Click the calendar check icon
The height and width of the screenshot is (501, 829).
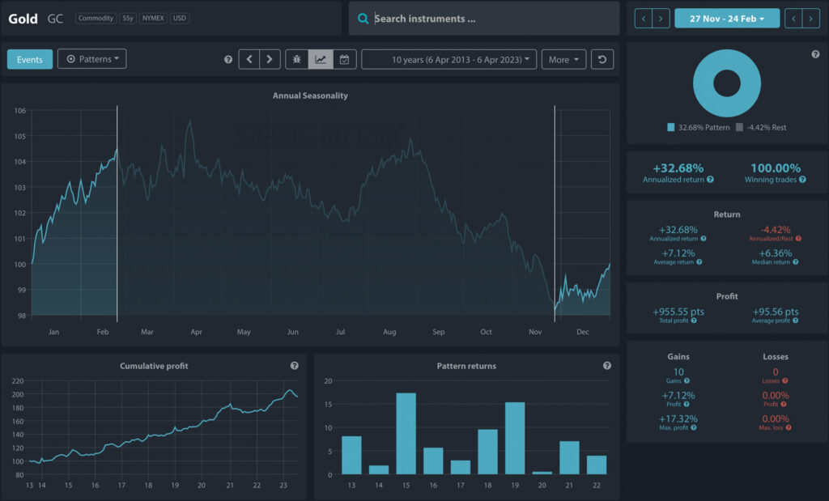click(x=344, y=59)
